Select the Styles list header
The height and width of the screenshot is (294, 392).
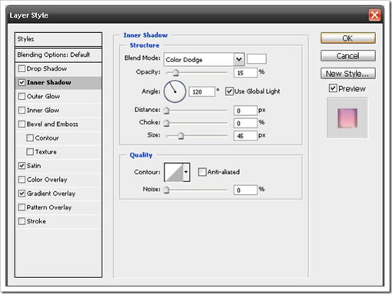[58, 39]
